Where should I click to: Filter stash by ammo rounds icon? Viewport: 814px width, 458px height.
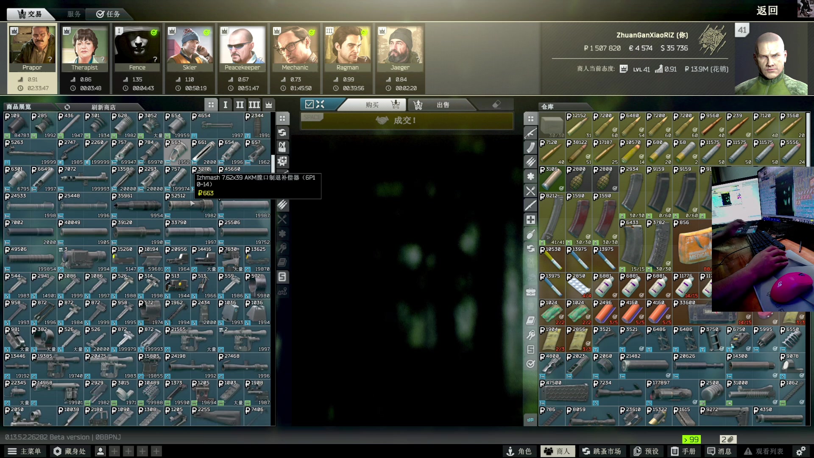point(530,162)
